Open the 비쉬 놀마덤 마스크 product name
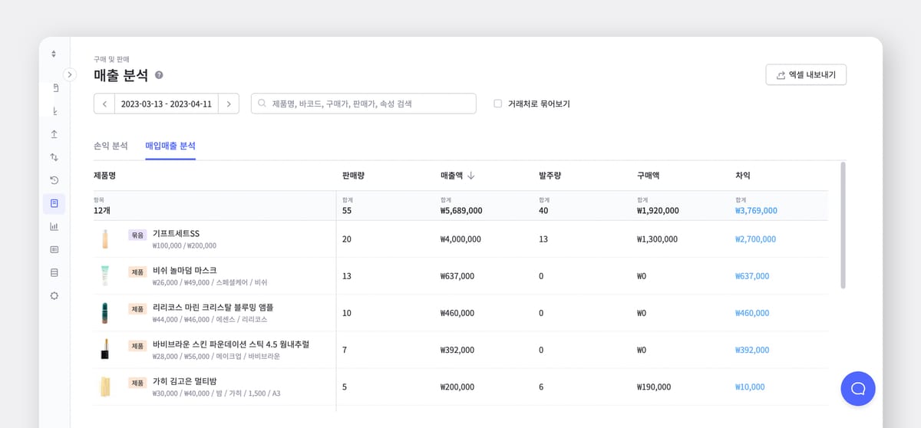The height and width of the screenshot is (428, 921). click(x=185, y=270)
